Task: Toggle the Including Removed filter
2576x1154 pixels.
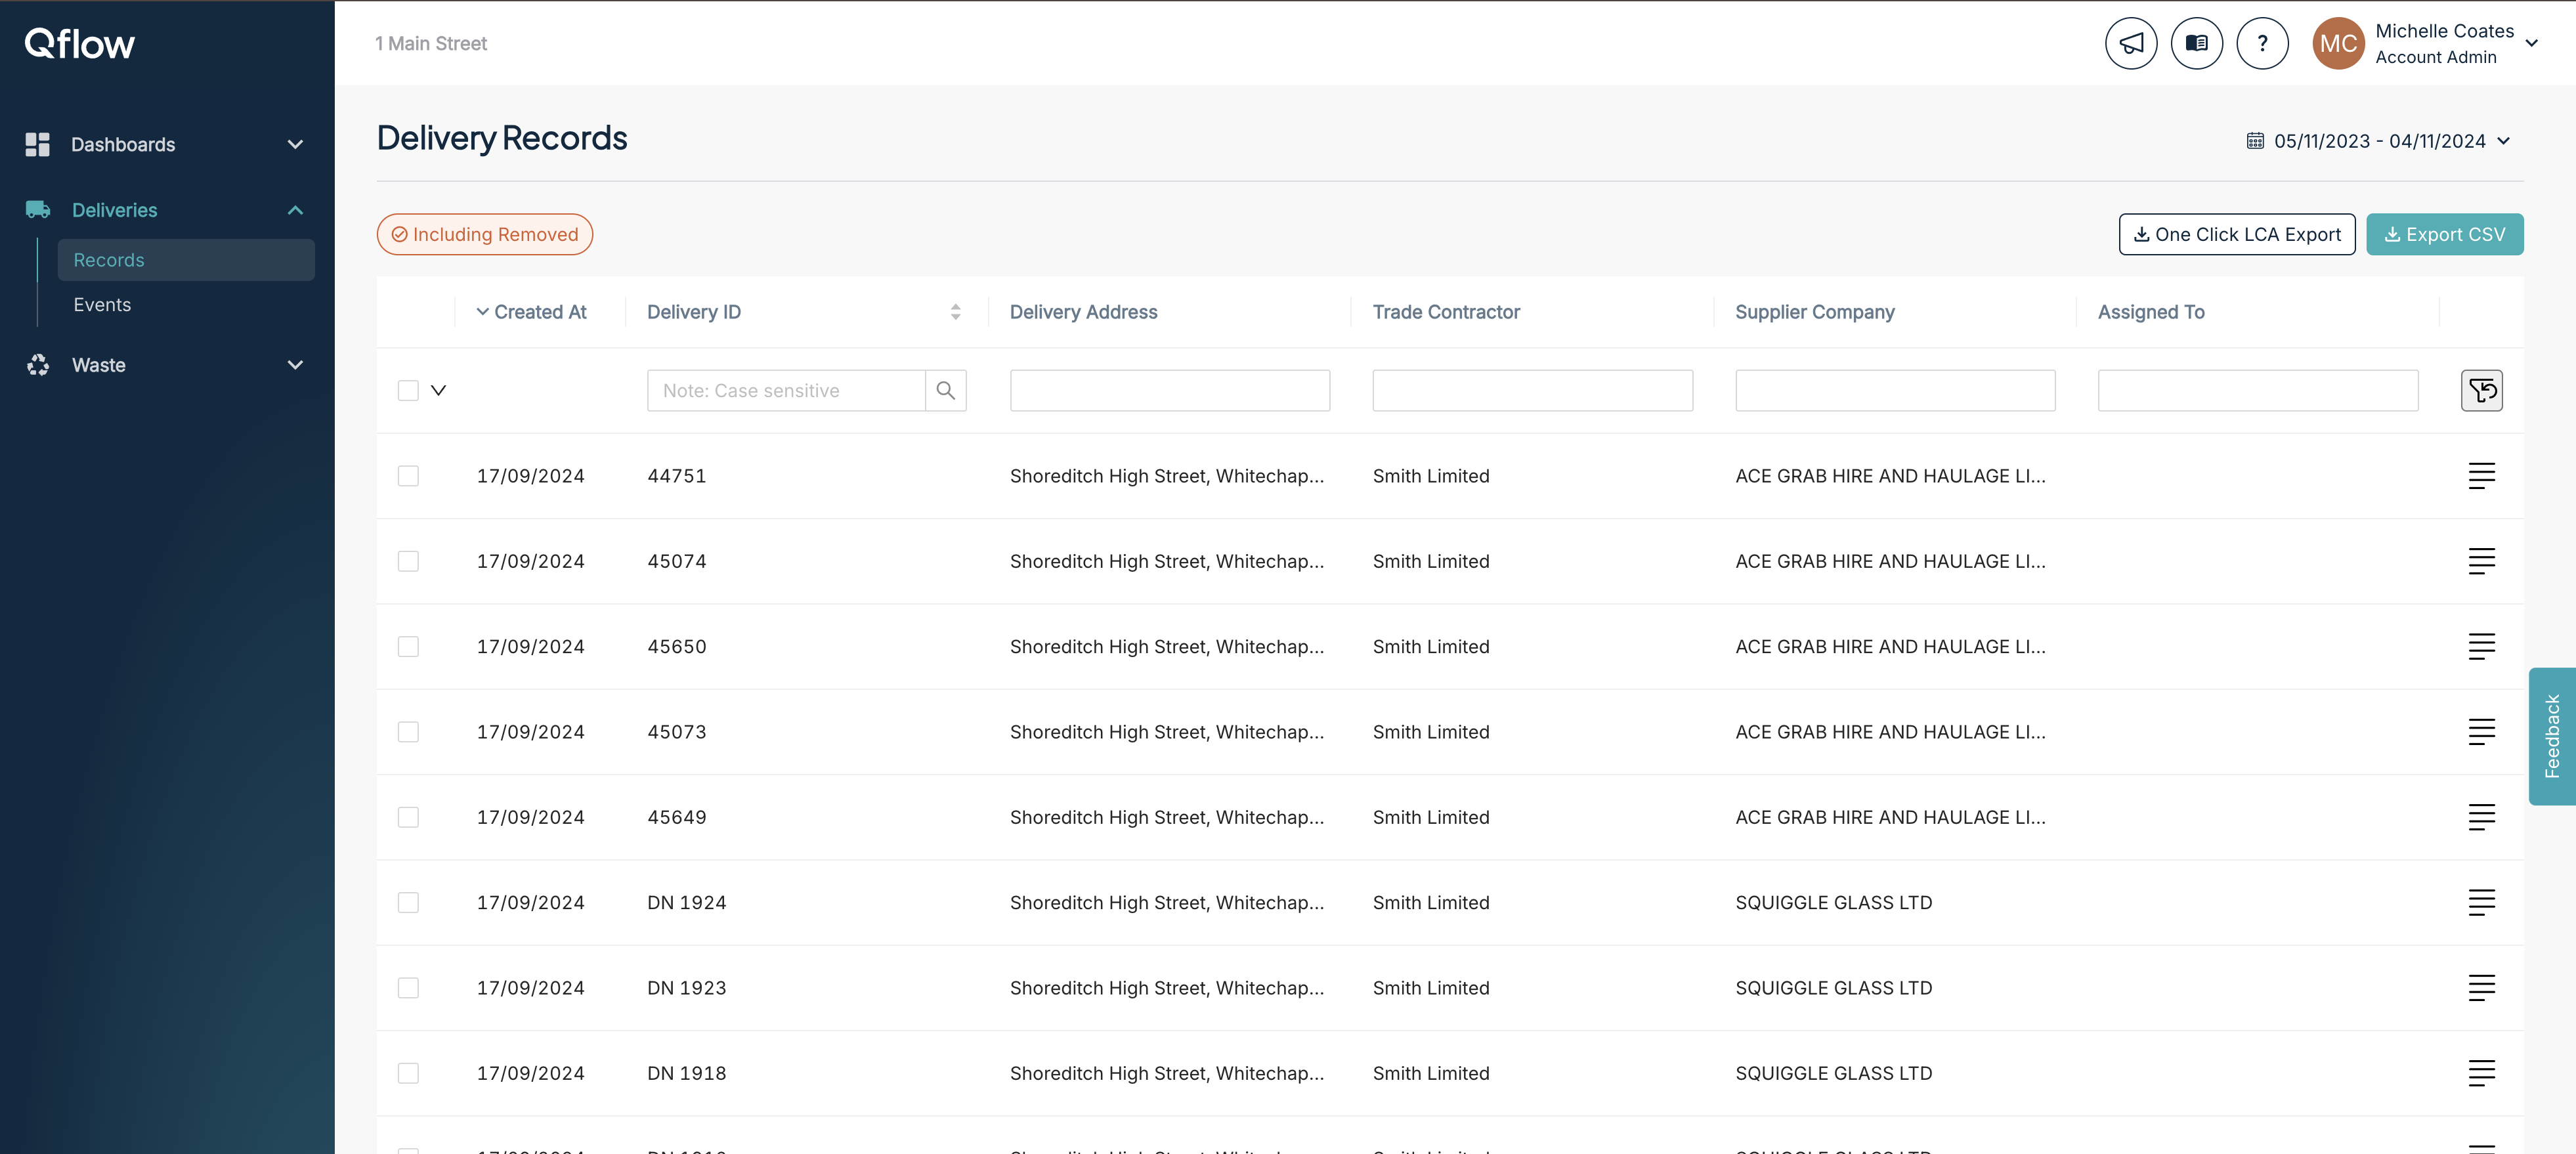Action: (x=484, y=234)
